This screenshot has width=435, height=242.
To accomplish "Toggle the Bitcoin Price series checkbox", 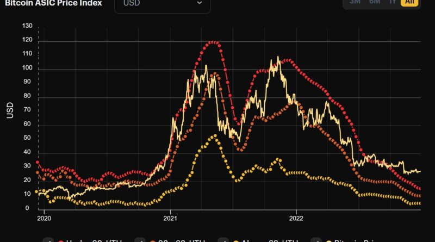I will [316, 240].
